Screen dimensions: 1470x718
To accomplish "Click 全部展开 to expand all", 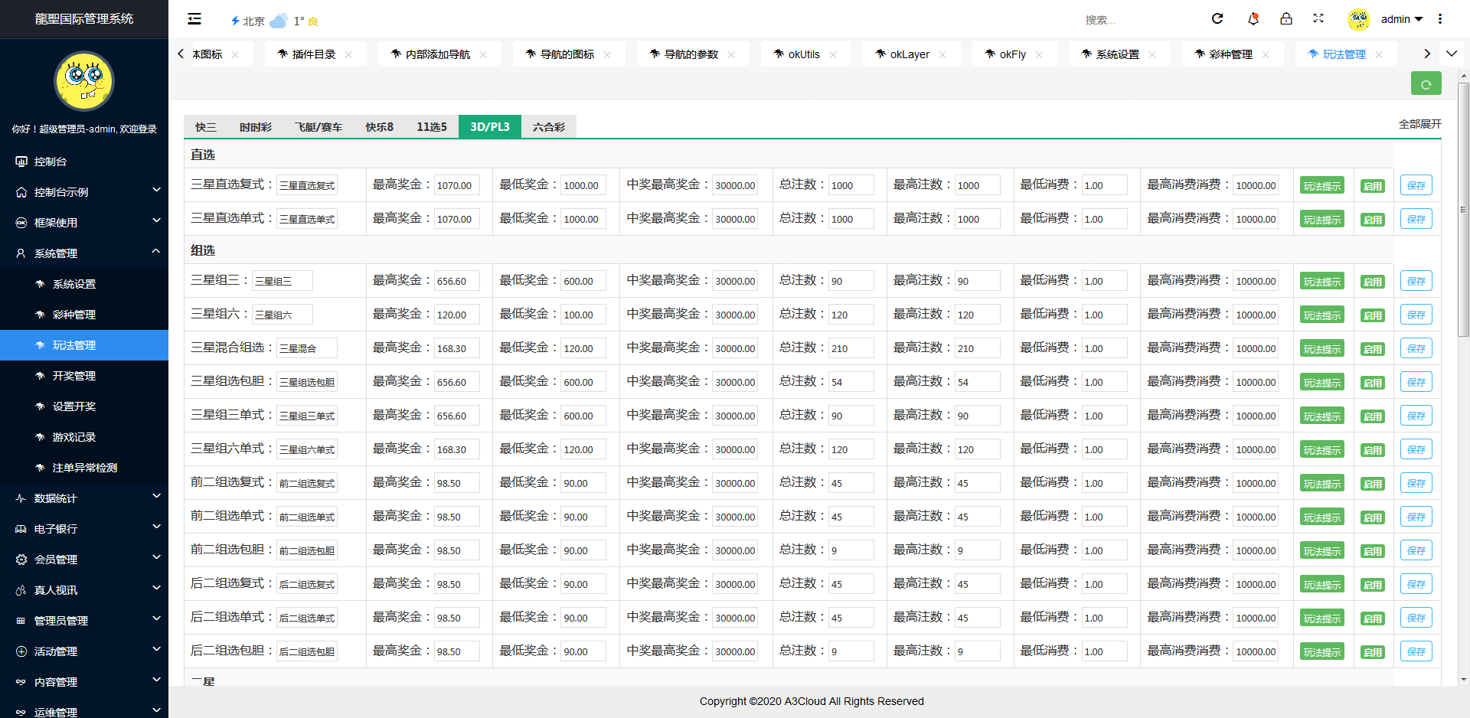I will coord(1420,124).
